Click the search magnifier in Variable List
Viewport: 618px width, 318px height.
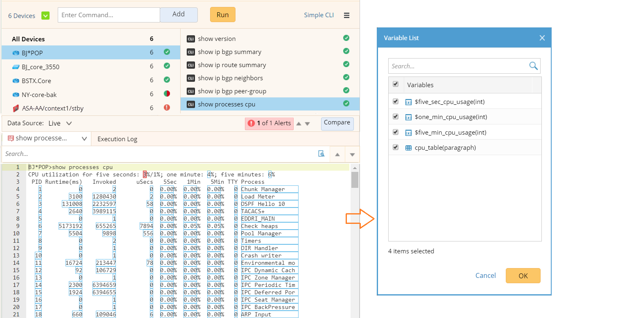(533, 66)
